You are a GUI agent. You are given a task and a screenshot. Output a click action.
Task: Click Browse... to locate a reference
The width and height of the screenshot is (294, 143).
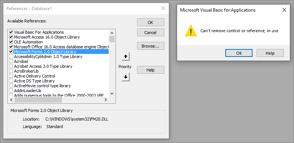[x=151, y=46]
